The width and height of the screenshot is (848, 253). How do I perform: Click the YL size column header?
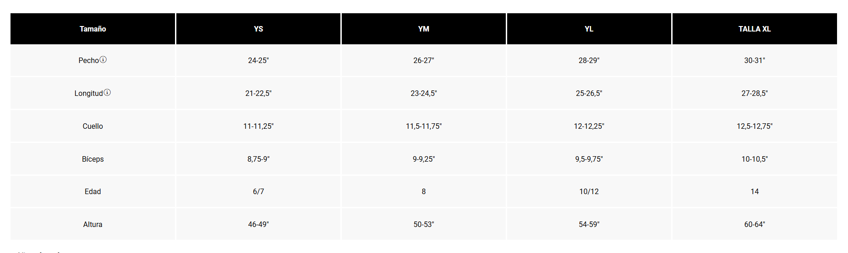tap(589, 29)
